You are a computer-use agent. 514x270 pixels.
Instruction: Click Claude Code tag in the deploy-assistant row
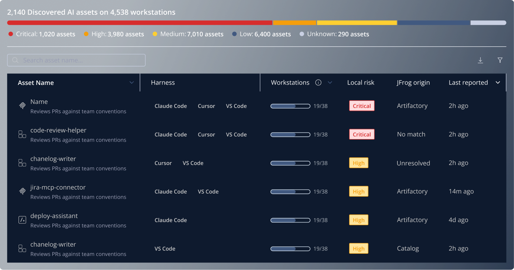171,220
